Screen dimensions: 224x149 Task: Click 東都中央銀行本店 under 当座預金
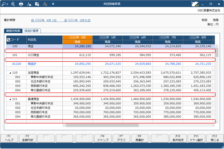42,77
